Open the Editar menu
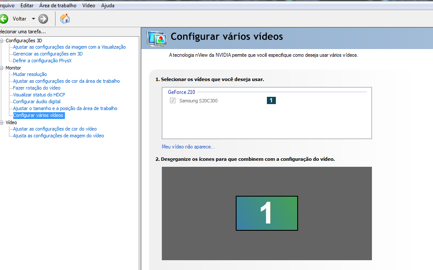The height and width of the screenshot is (270, 433). (x=27, y=6)
